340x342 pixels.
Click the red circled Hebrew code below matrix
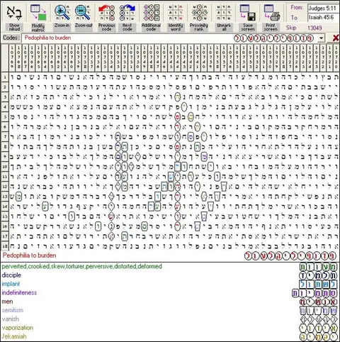pyautogui.click(x=290, y=256)
